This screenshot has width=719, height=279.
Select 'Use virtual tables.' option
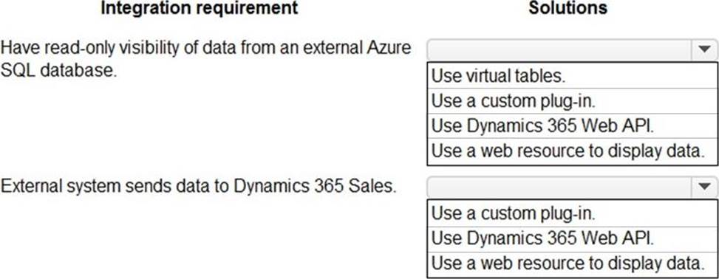[572, 76]
